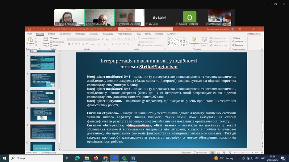
Task: Justify the text alignment
Action: pos(124,44)
